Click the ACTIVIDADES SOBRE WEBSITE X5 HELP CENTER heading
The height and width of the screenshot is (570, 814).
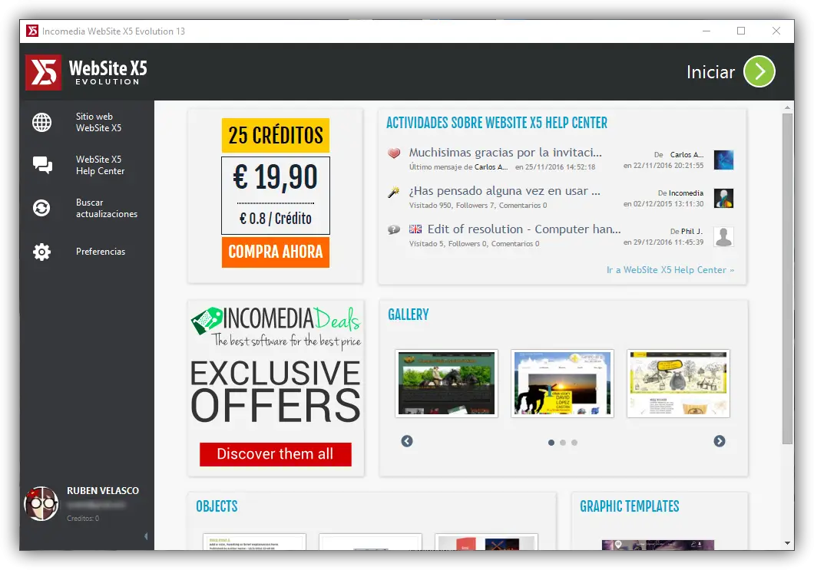tap(497, 123)
